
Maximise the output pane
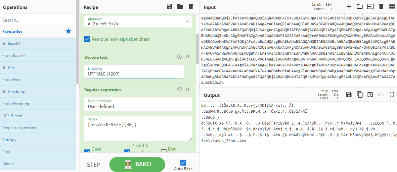pyautogui.click(x=392, y=95)
